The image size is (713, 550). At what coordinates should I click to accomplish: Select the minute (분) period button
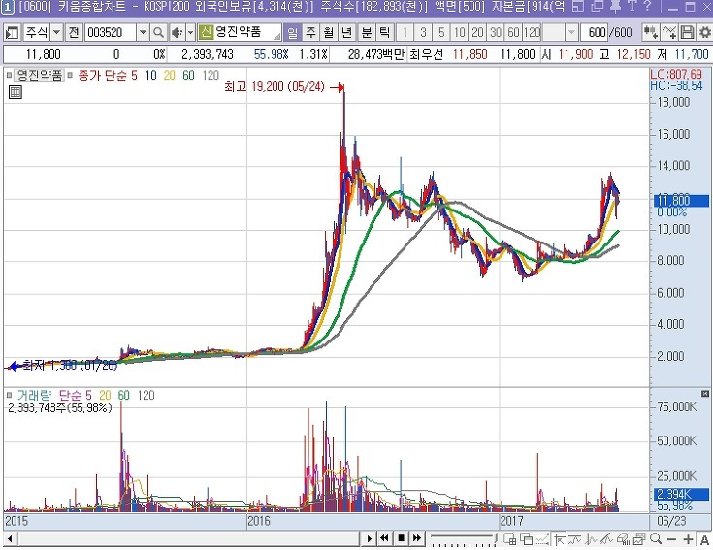coord(367,32)
